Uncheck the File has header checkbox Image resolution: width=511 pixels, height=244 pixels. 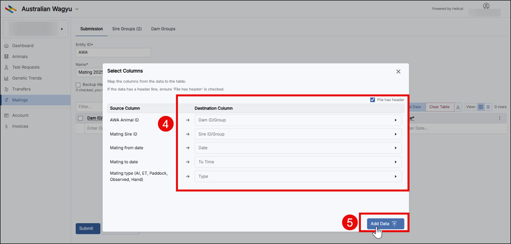tap(373, 100)
